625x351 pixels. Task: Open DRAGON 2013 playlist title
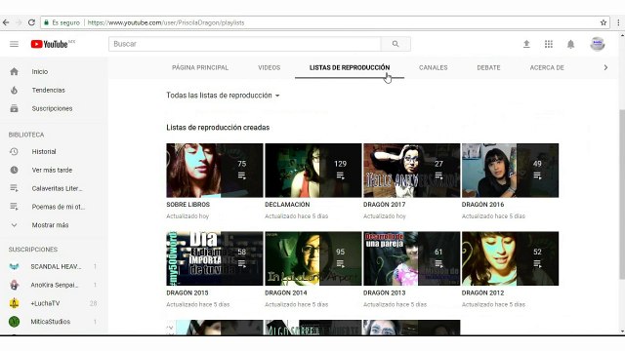[384, 292]
